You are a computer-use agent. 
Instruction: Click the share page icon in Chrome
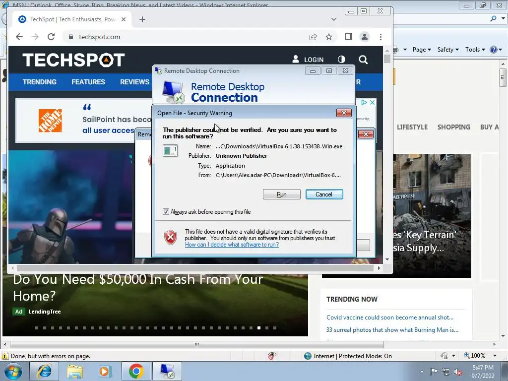[313, 37]
